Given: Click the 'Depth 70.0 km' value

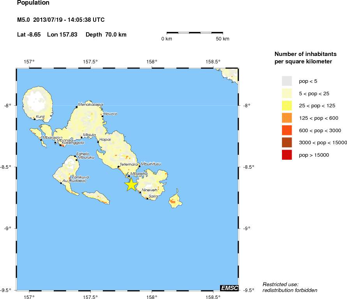Looking at the screenshot, I should click(106, 35).
